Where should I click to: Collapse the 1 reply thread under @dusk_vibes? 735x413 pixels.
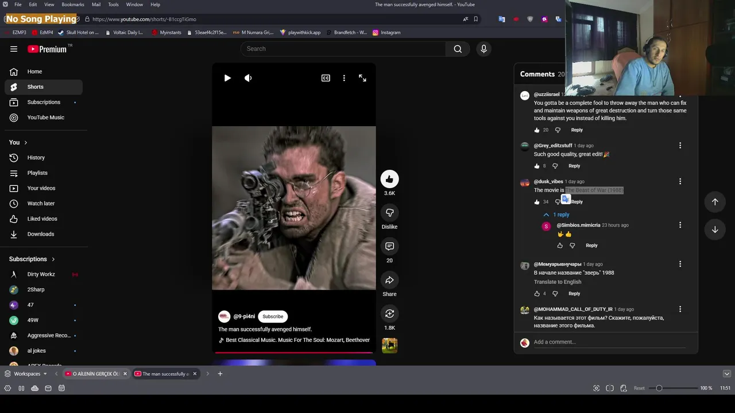(556, 215)
